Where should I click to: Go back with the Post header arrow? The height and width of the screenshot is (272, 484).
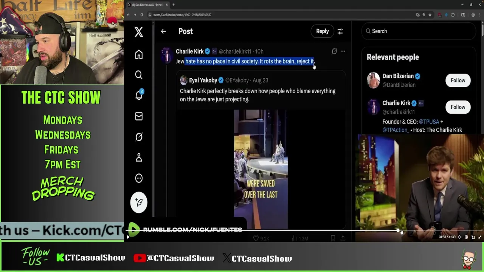pyautogui.click(x=163, y=31)
